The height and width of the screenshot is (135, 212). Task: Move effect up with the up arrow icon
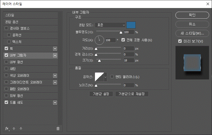(x=14, y=128)
